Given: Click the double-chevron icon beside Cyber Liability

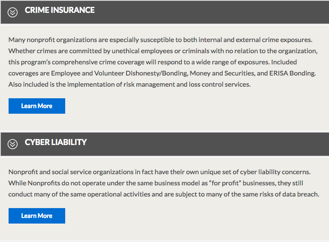Looking at the screenshot, I should pos(13,144).
